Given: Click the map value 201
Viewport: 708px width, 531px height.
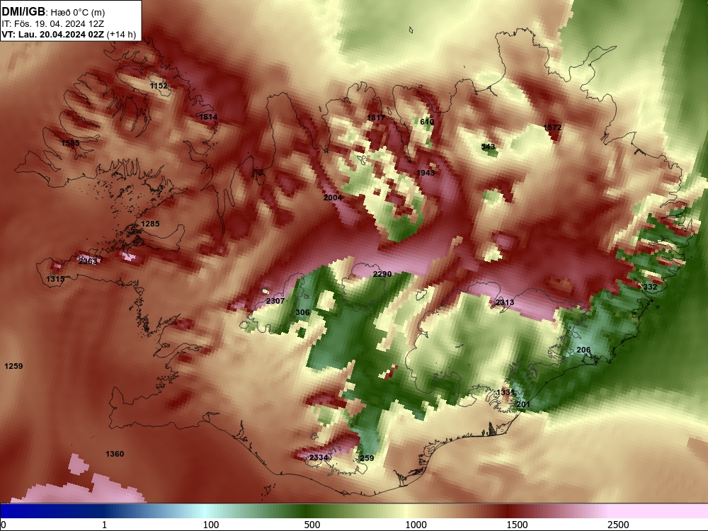Looking at the screenshot, I should [x=523, y=404].
